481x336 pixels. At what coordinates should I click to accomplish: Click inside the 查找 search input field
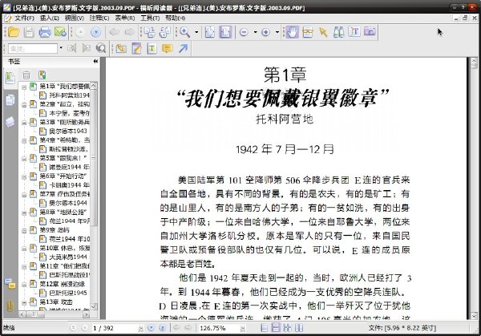(33, 48)
